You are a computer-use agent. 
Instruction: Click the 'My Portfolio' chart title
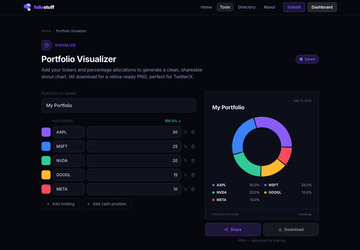[228, 107]
